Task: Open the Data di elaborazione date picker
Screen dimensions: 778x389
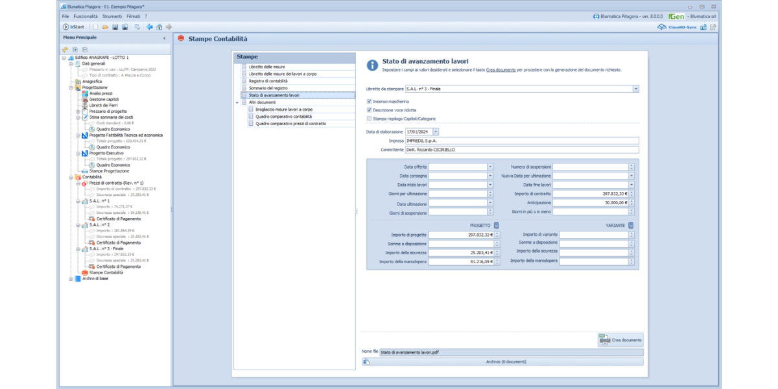Action: pos(436,132)
